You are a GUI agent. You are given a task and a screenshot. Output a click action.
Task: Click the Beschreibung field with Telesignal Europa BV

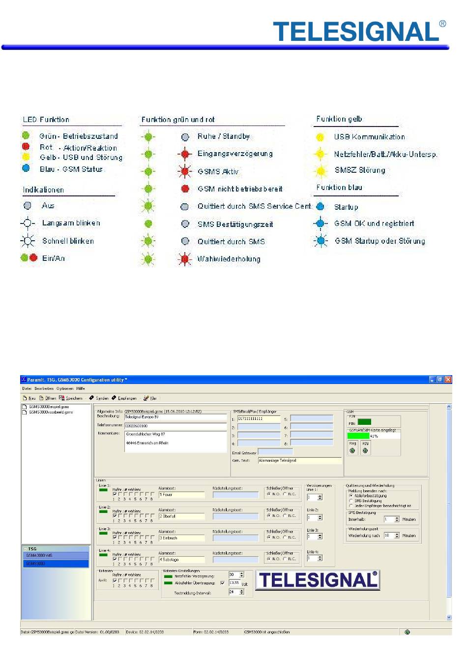(x=175, y=417)
